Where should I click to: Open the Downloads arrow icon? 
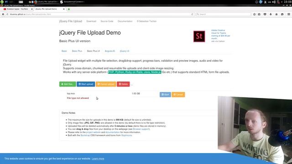271,14
